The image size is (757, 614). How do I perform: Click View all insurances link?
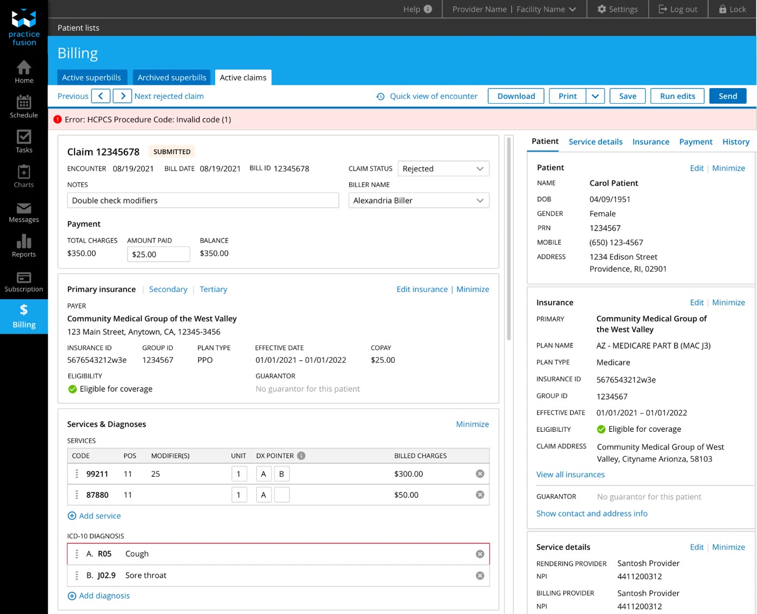click(x=570, y=475)
